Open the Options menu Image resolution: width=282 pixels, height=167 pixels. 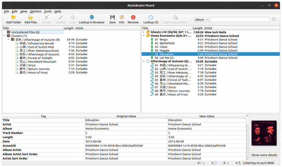click(36, 11)
